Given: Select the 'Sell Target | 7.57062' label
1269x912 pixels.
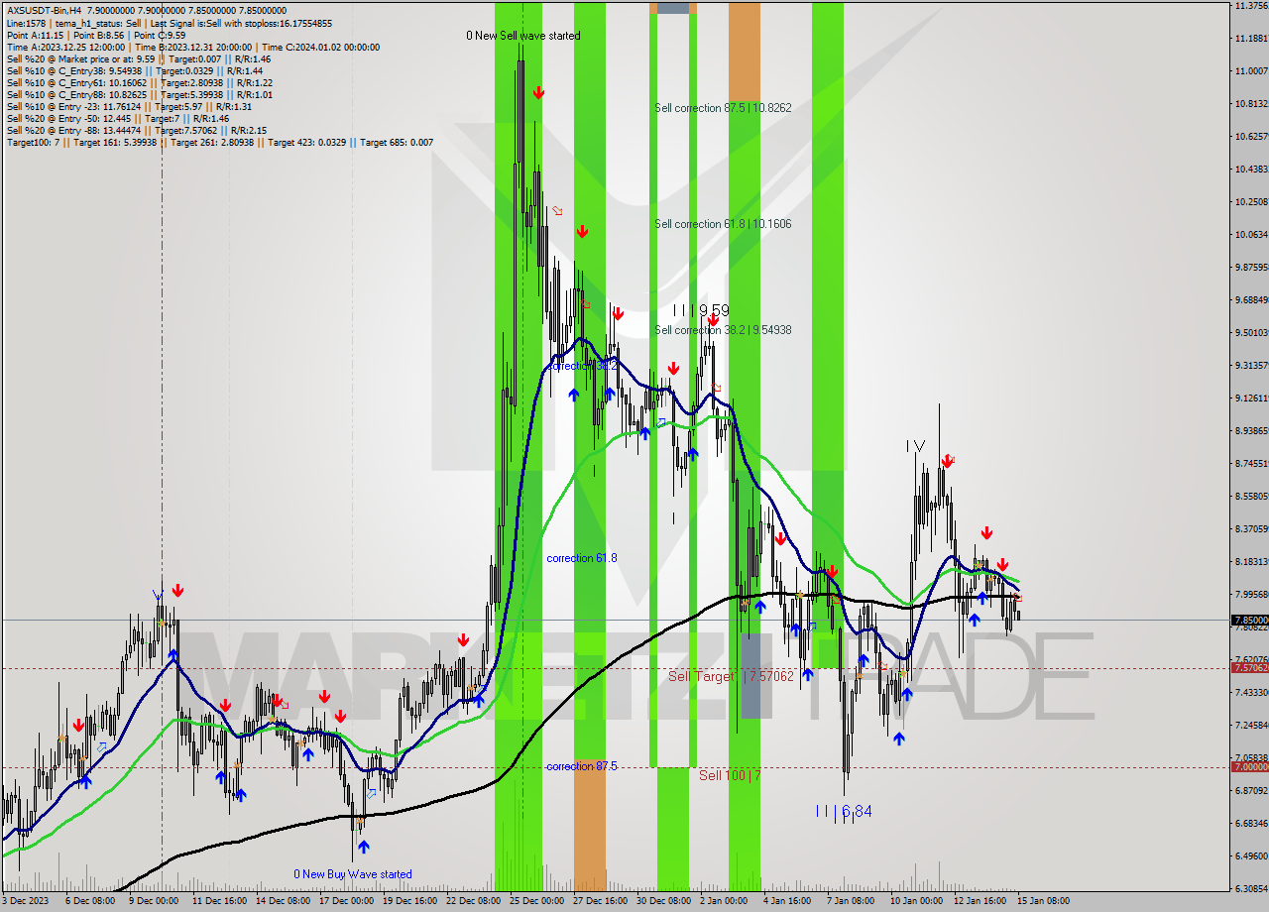Looking at the screenshot, I should tap(731, 676).
